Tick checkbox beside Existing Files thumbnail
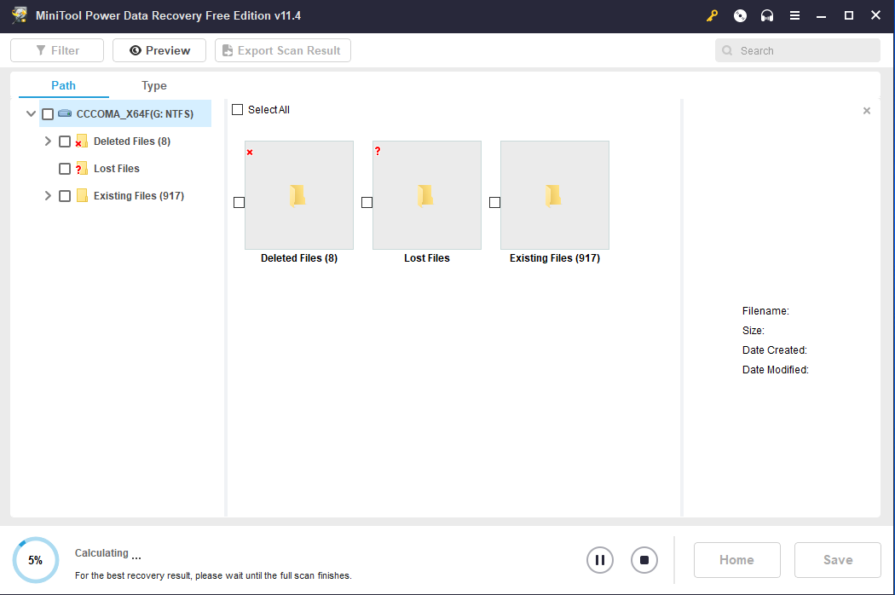 coord(495,203)
